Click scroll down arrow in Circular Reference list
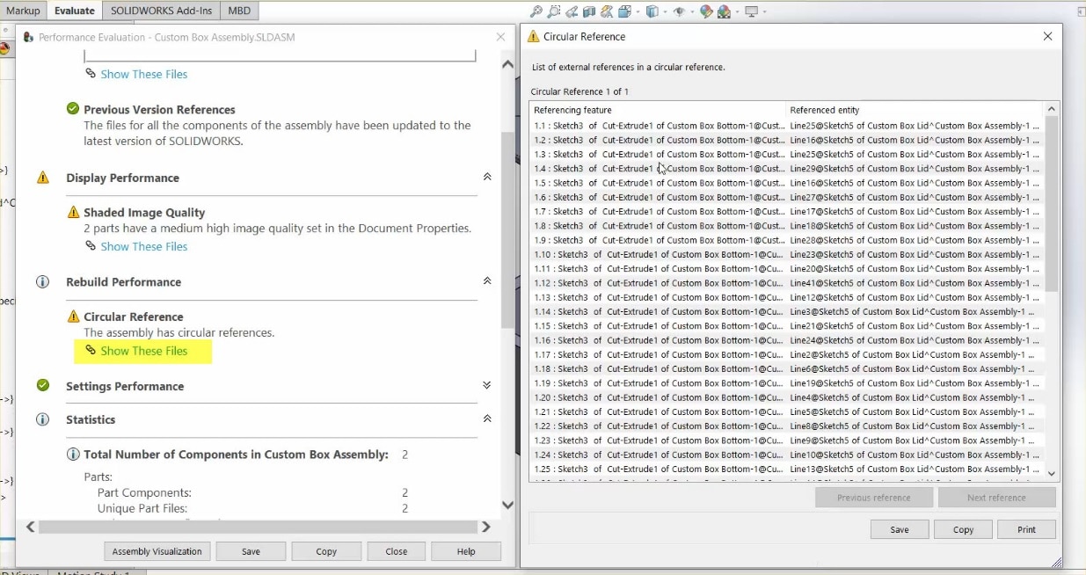Image resolution: width=1086 pixels, height=575 pixels. point(1052,473)
